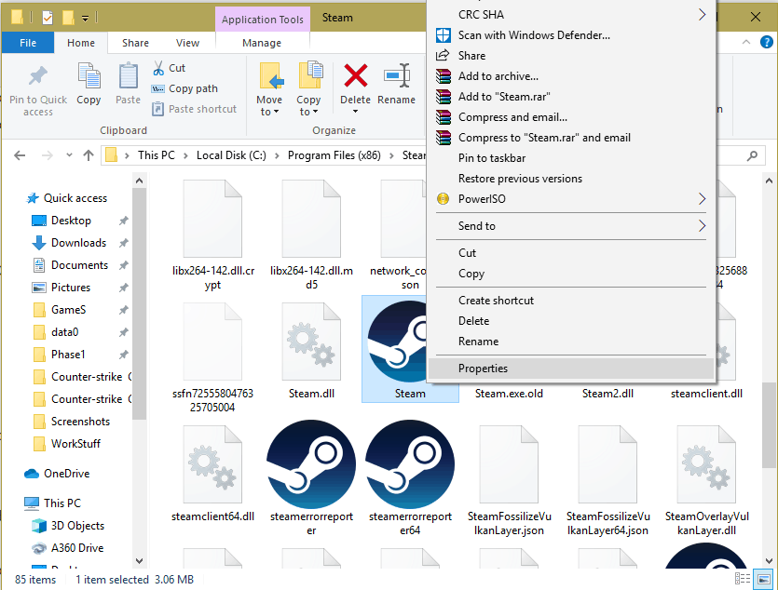
Task: Choose Scan with Windows Defender
Action: pos(570,35)
